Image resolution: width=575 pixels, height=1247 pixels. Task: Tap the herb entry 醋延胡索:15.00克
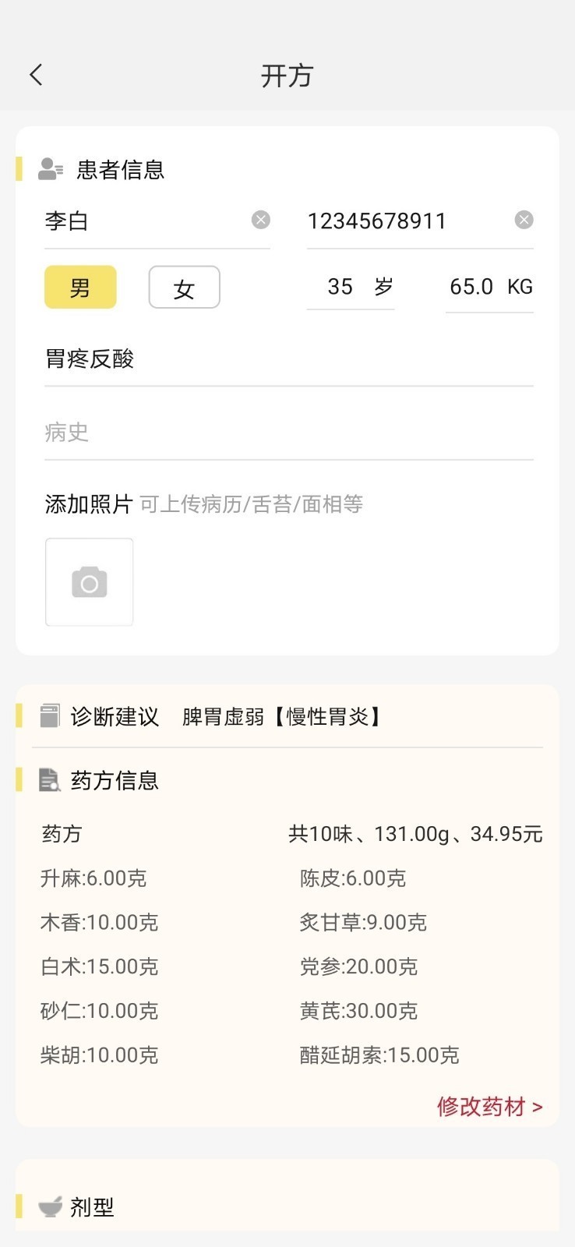click(379, 1055)
